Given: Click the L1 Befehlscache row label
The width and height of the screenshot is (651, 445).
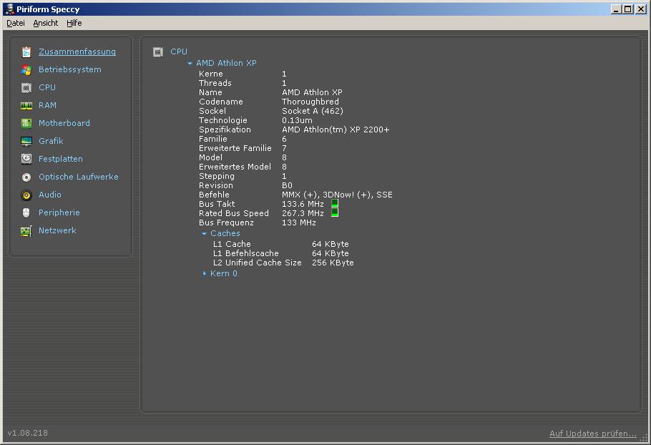Looking at the screenshot, I should pyautogui.click(x=246, y=253).
